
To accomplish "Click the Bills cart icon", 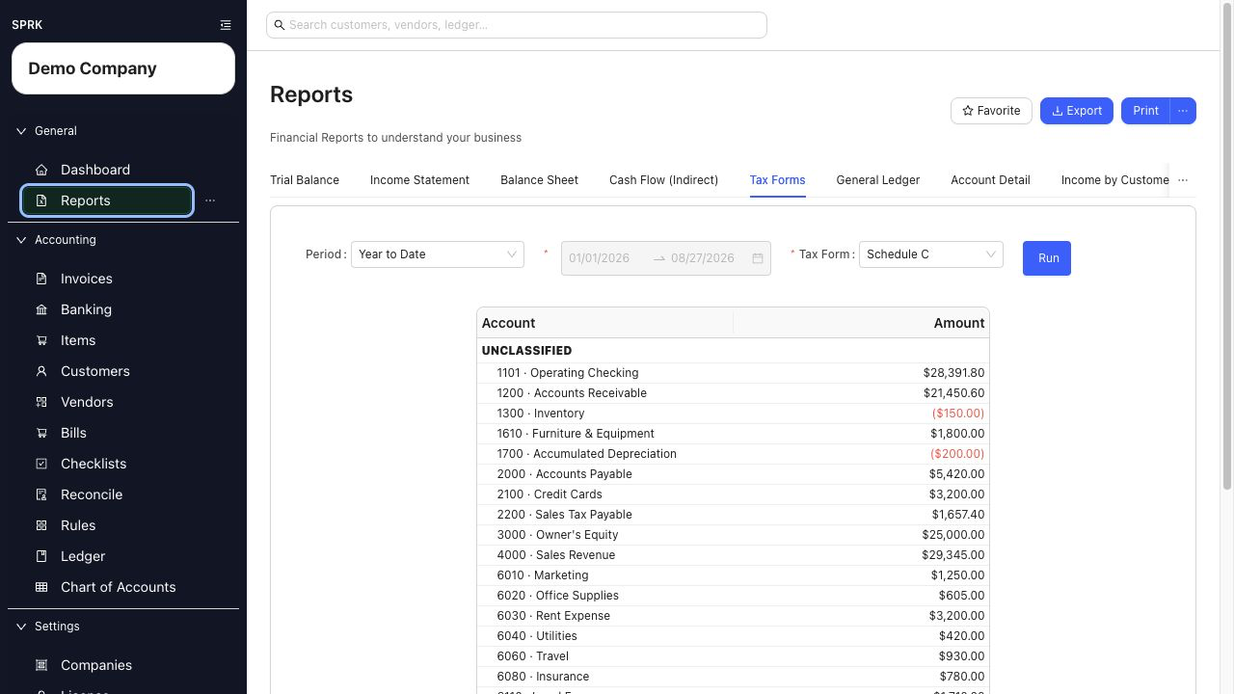I will click(x=41, y=433).
